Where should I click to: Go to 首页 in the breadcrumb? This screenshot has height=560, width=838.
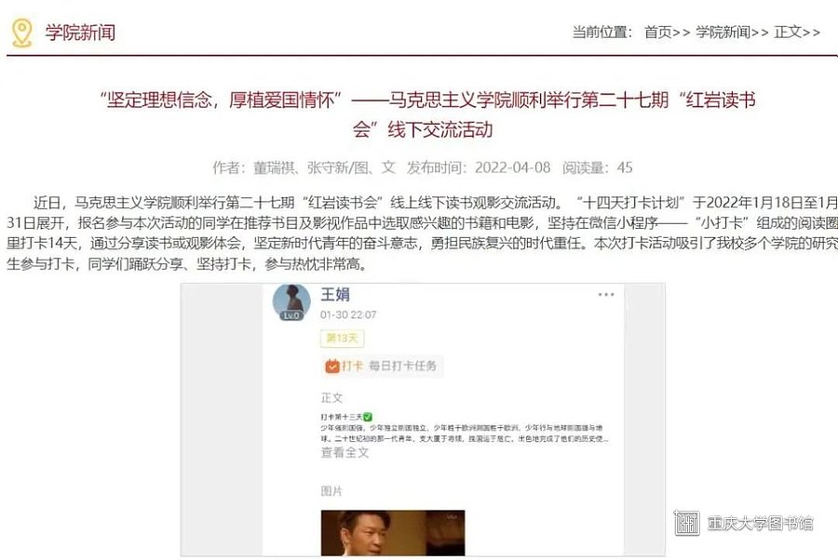point(658,33)
